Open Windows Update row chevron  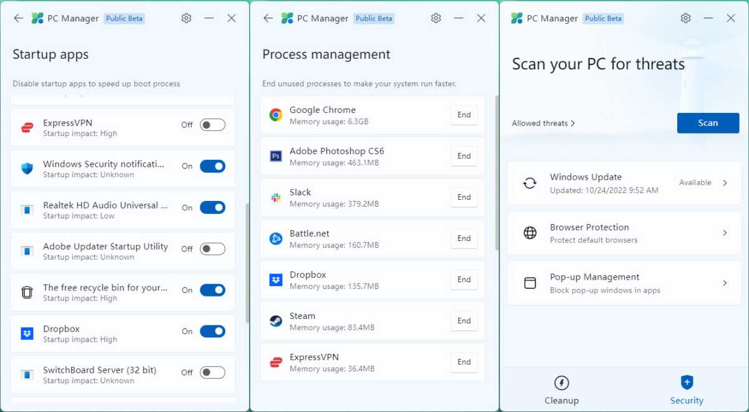click(x=725, y=183)
